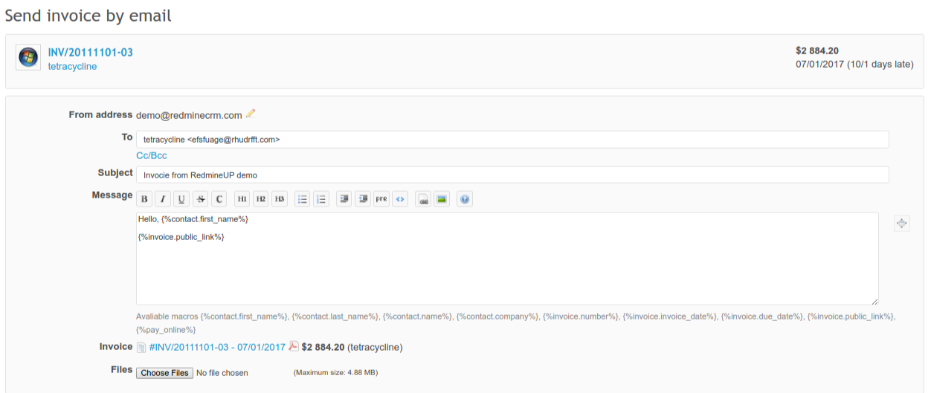Click into the Subject input field

512,175
